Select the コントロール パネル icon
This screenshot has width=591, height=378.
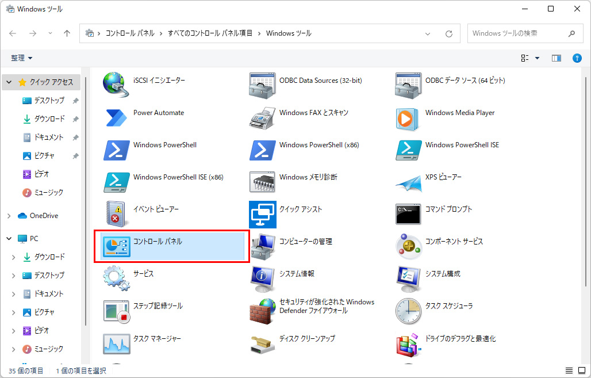117,246
